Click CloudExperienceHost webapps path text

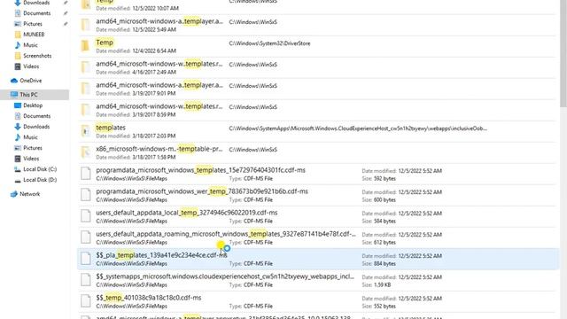[x=358, y=128]
